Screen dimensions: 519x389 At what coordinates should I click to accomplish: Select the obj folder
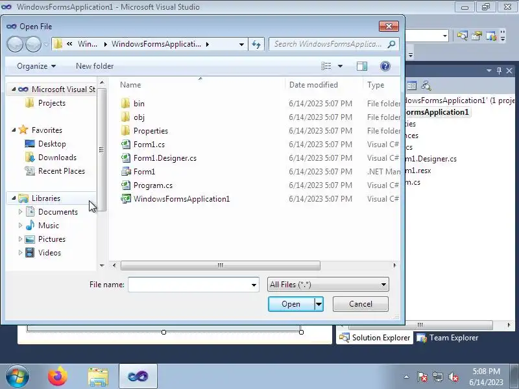139,117
